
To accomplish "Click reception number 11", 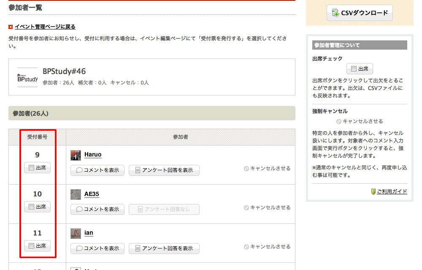I will tap(38, 233).
